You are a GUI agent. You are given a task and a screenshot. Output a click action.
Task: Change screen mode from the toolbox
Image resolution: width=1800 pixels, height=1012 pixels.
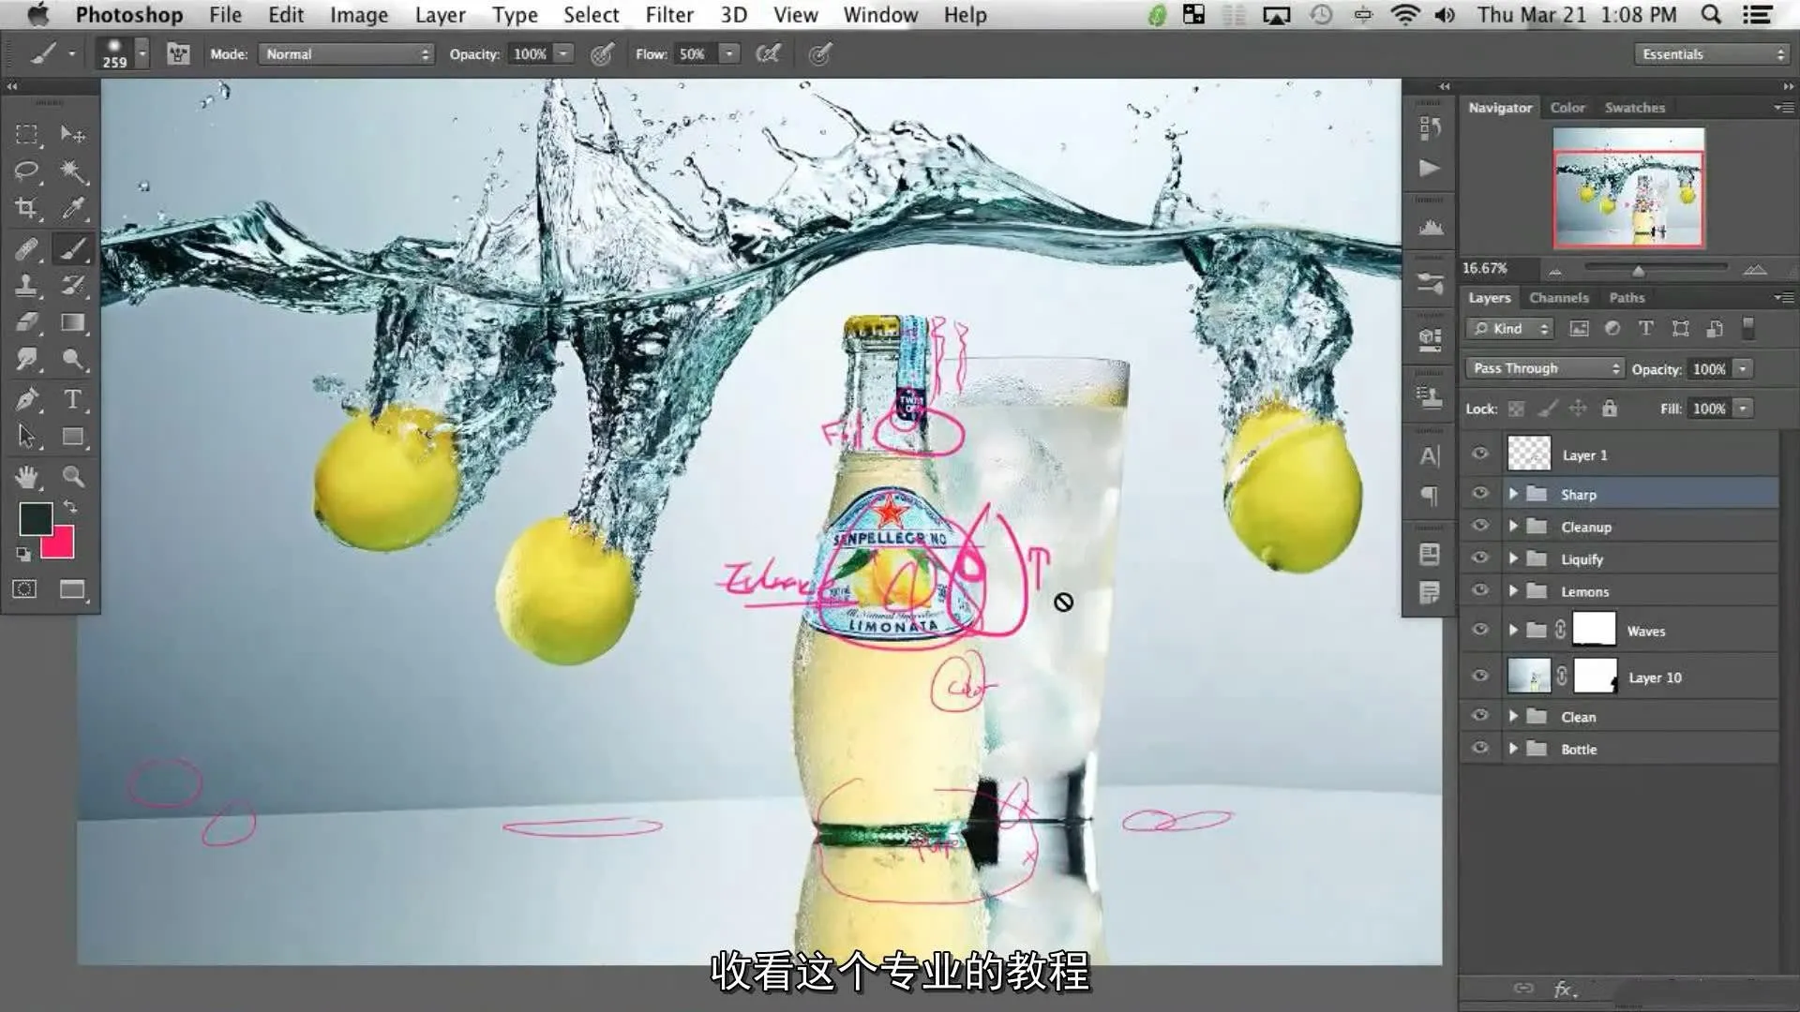(73, 589)
